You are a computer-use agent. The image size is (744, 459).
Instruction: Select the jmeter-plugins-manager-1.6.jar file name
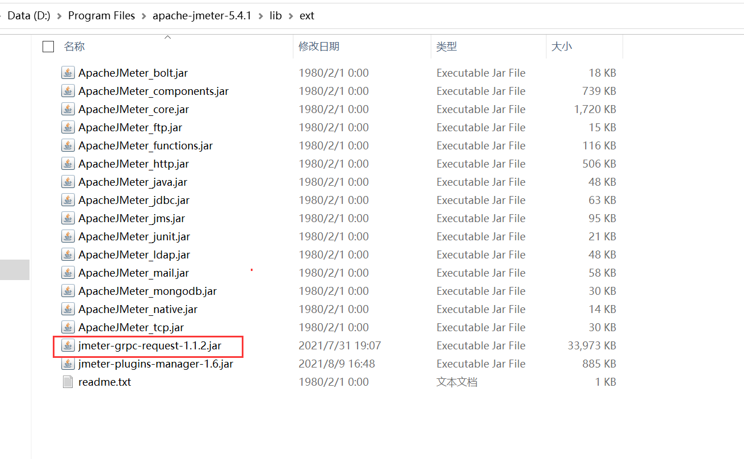156,364
